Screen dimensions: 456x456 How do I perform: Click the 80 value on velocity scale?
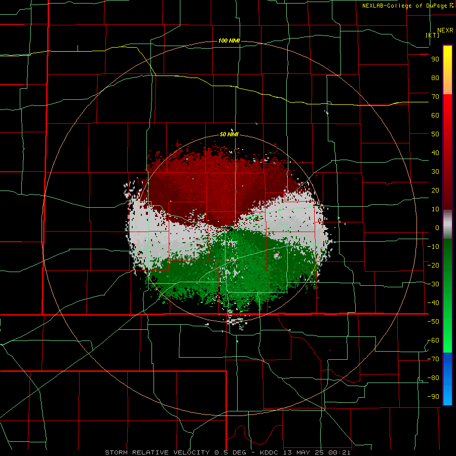pos(435,78)
